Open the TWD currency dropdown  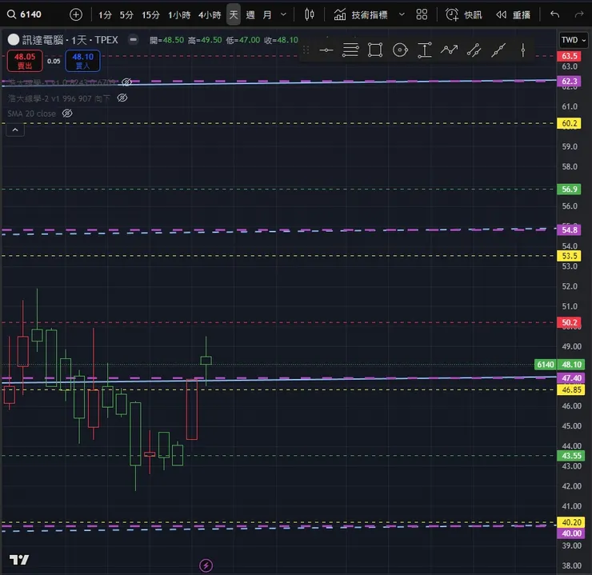[573, 40]
